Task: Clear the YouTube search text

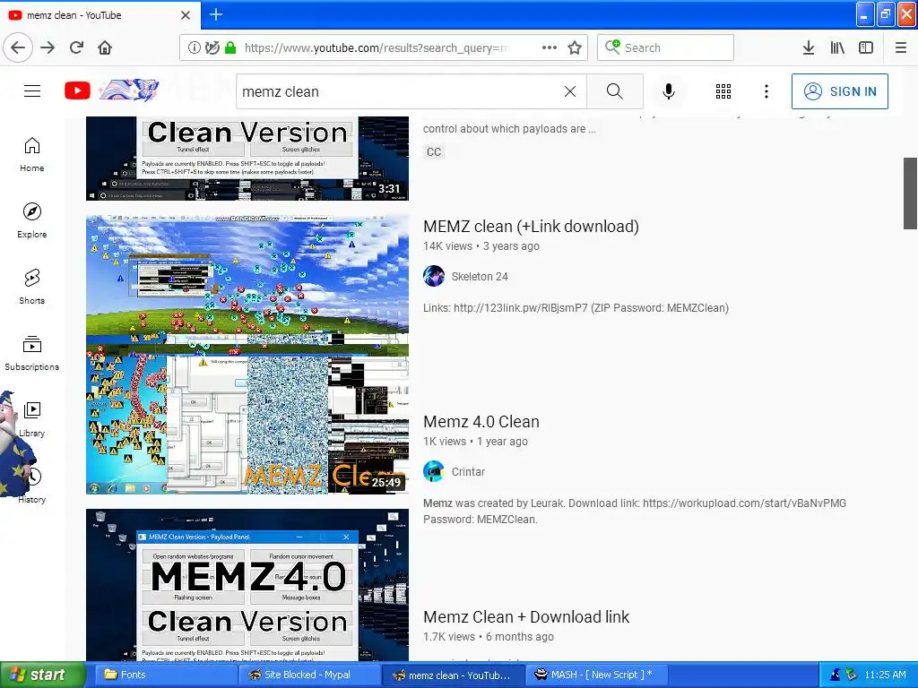Action: pos(569,91)
